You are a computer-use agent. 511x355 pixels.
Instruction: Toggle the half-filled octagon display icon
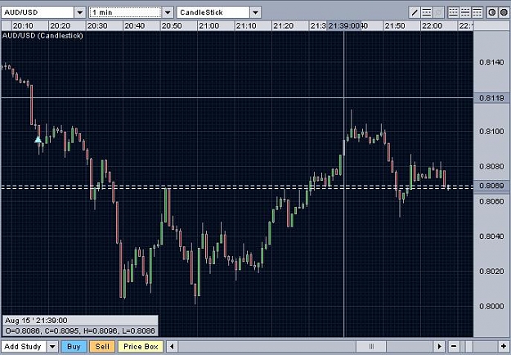491,13
